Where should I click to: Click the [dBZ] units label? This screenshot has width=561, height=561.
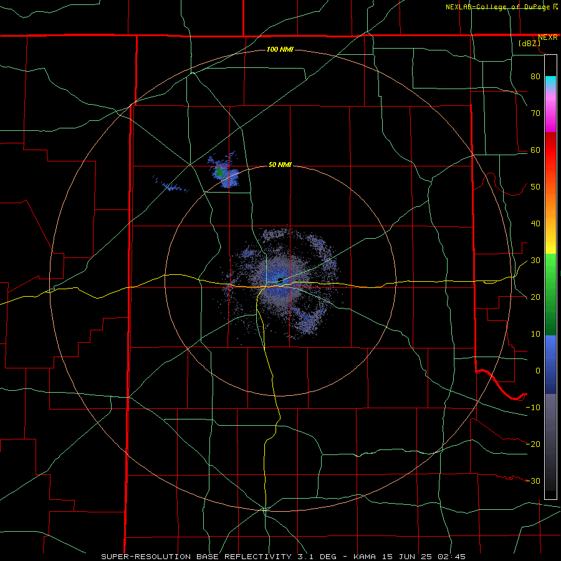pyautogui.click(x=529, y=43)
